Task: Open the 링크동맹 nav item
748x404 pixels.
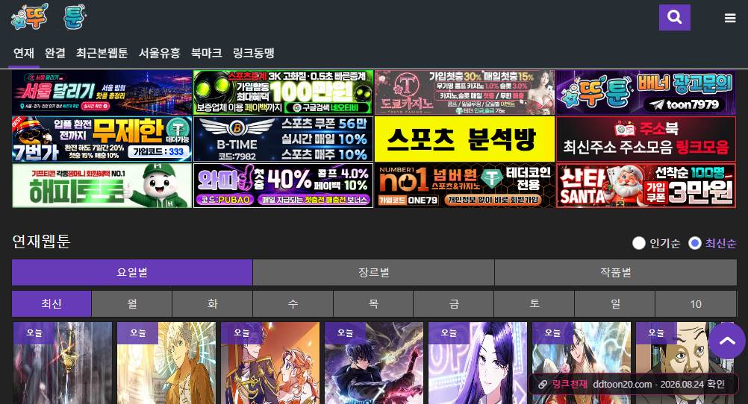Action: (253, 53)
